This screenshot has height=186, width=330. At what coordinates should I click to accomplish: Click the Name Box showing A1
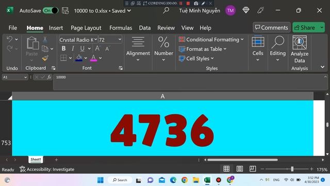(15, 77)
